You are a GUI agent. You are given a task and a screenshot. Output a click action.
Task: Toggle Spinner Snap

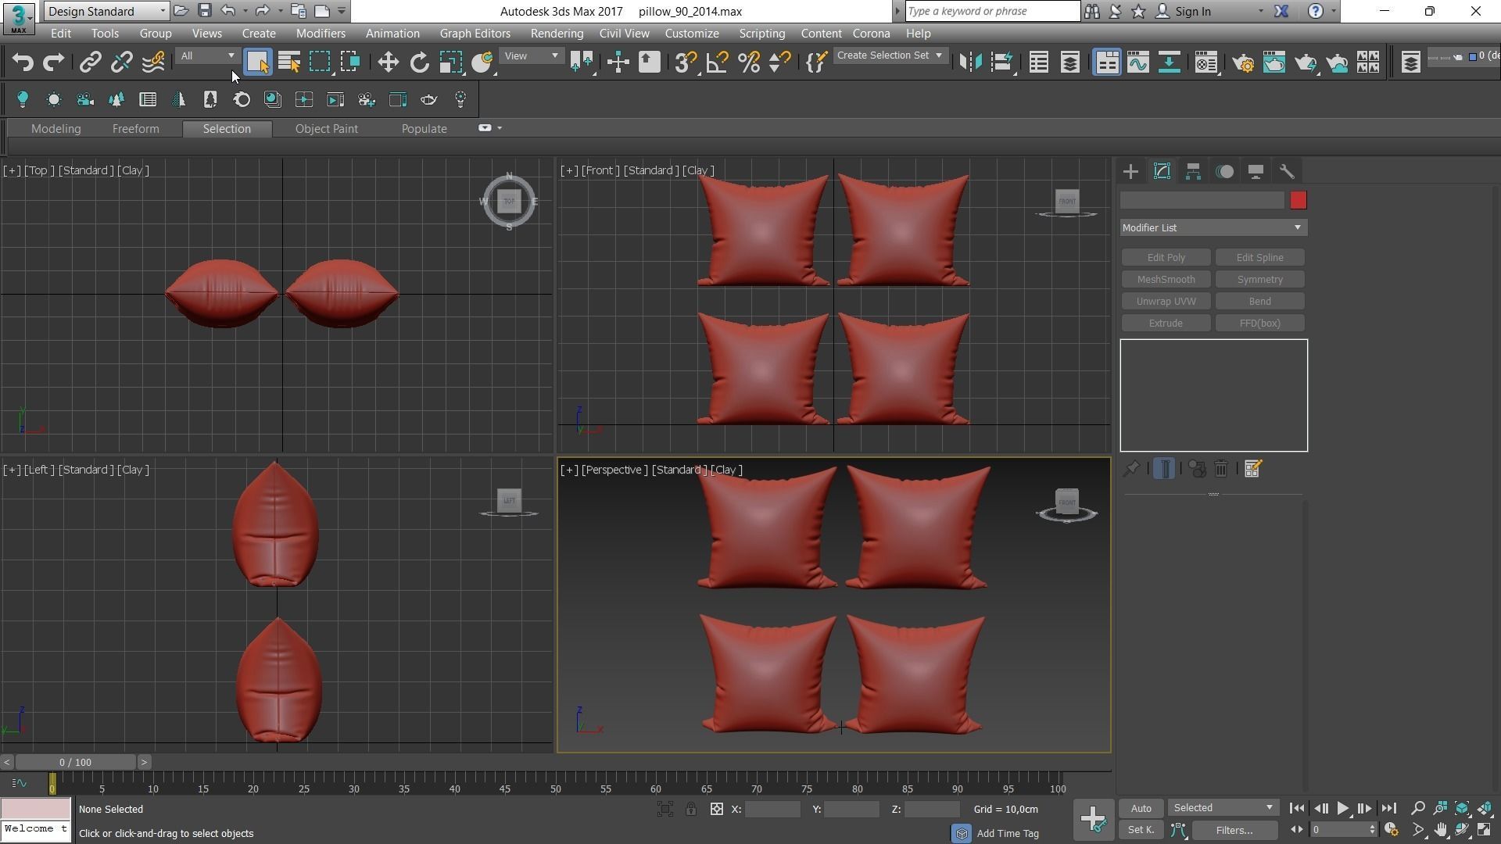pyautogui.click(x=780, y=62)
